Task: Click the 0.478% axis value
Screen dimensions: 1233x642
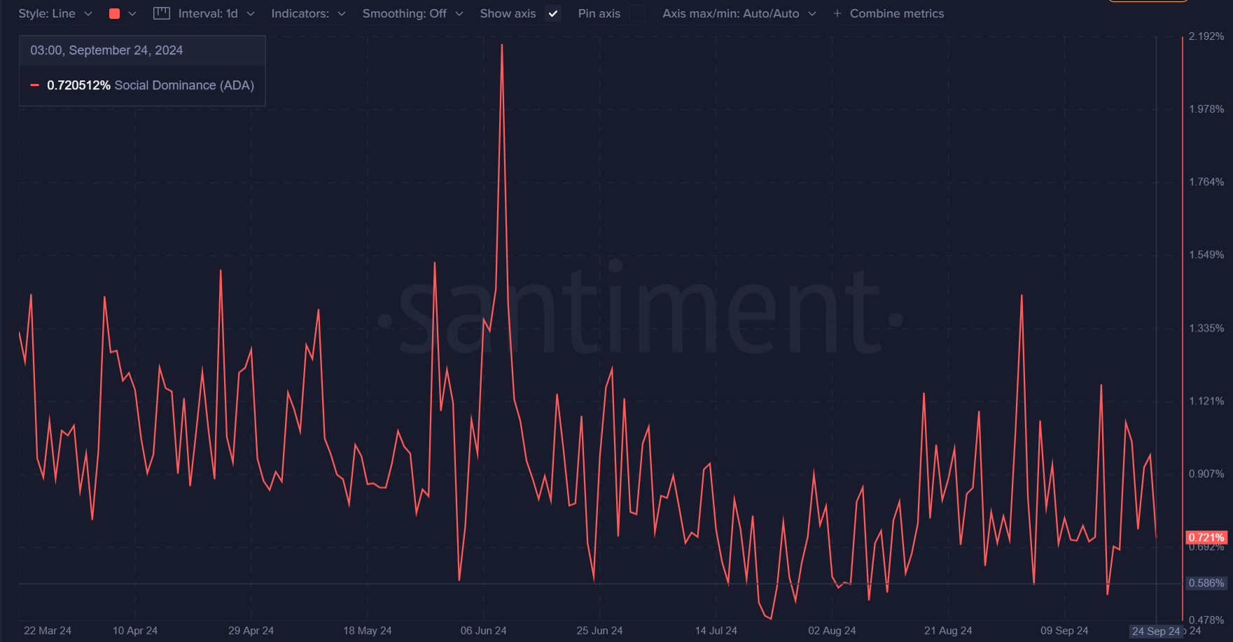Action: coord(1206,620)
